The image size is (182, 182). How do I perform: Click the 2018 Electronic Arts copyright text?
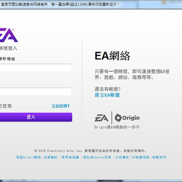[90, 151]
